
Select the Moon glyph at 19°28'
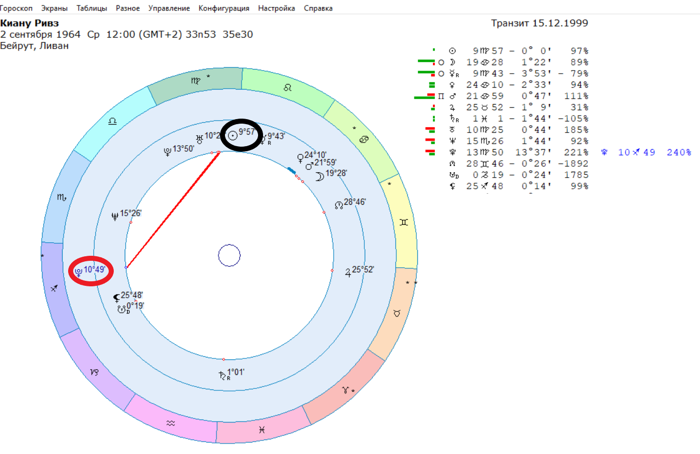point(320,176)
